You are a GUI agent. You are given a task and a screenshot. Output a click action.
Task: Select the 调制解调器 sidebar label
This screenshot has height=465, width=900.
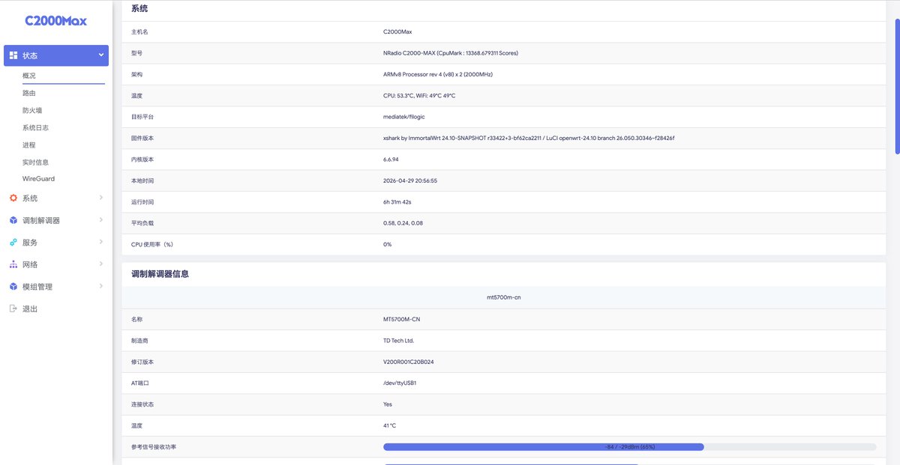41,220
